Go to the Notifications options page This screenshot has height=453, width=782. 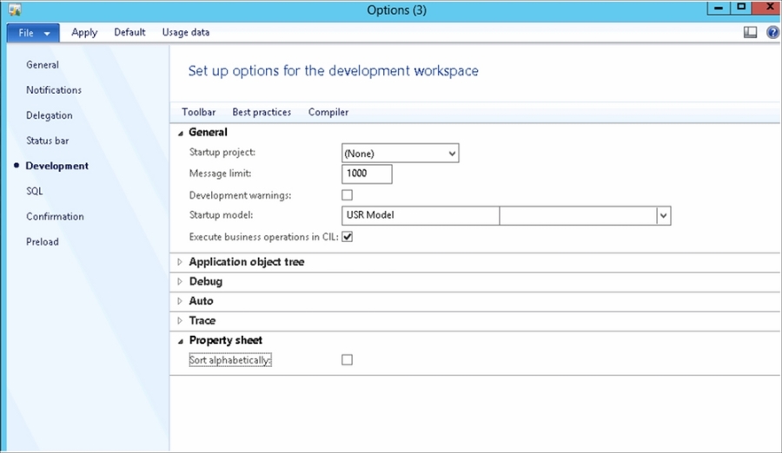coord(54,90)
